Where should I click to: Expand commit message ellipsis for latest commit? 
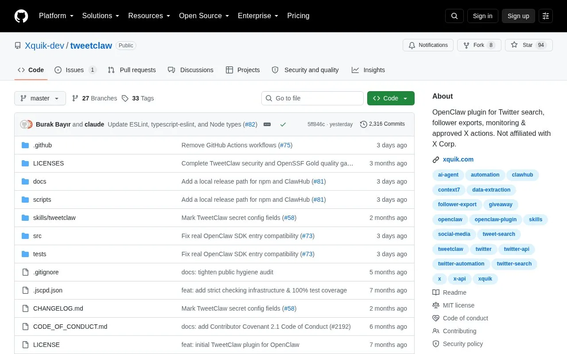pyautogui.click(x=267, y=124)
